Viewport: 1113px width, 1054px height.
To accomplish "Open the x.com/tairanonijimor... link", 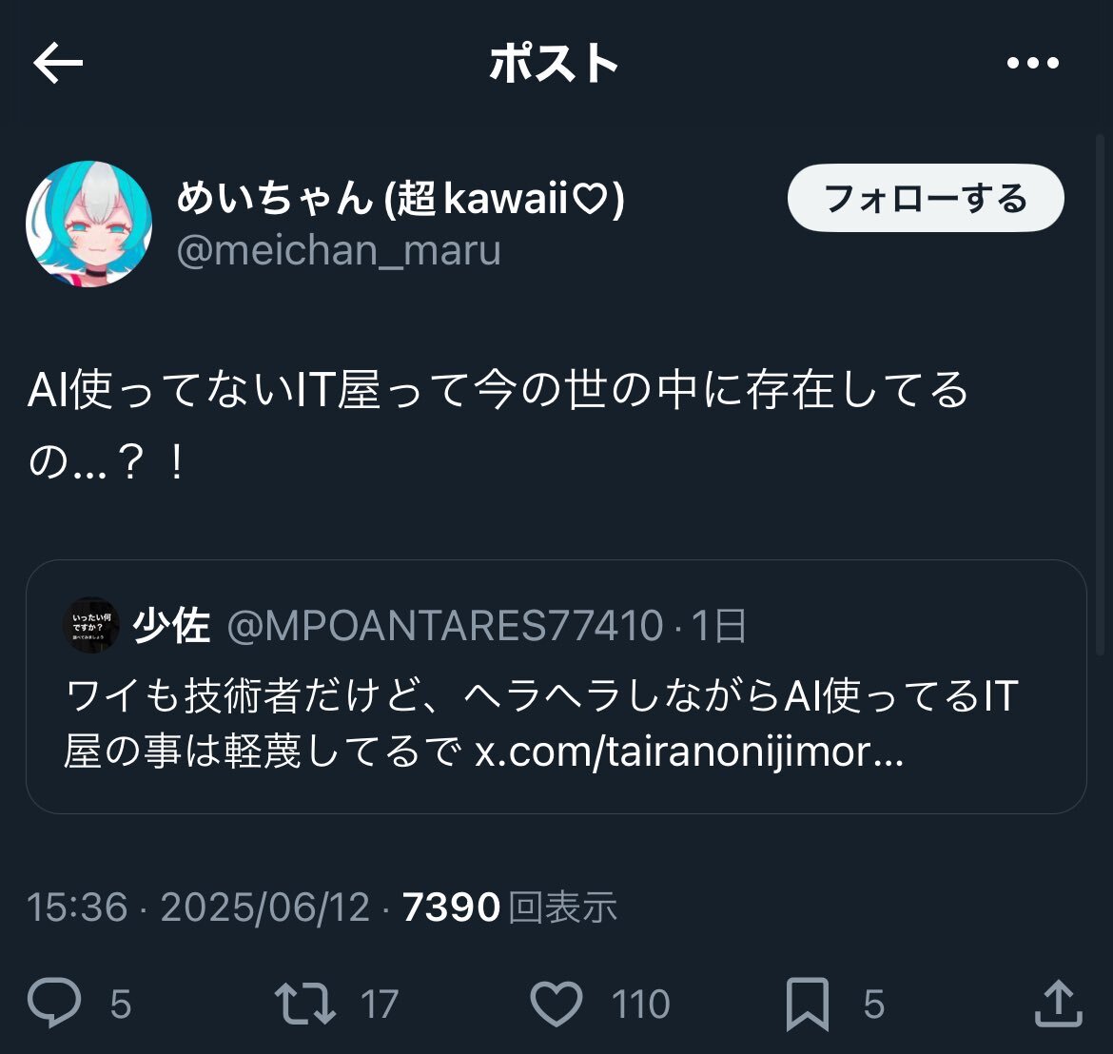I will [x=689, y=751].
